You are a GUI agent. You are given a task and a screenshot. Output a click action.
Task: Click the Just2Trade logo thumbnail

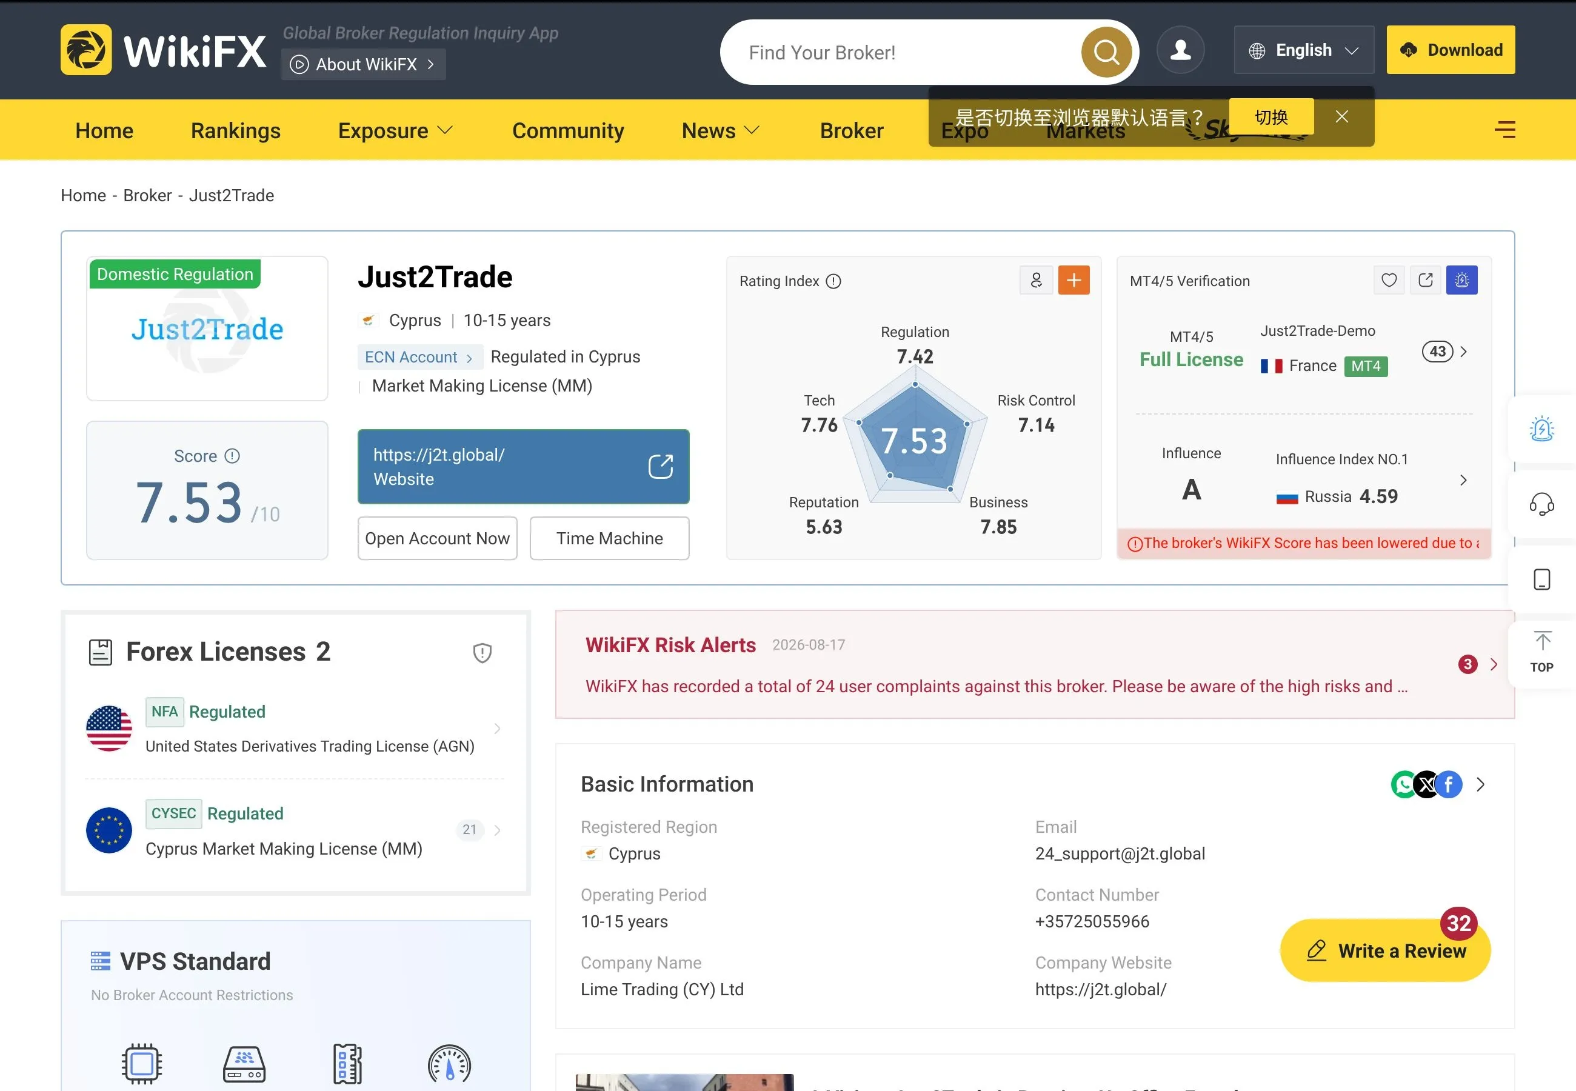[x=207, y=329]
